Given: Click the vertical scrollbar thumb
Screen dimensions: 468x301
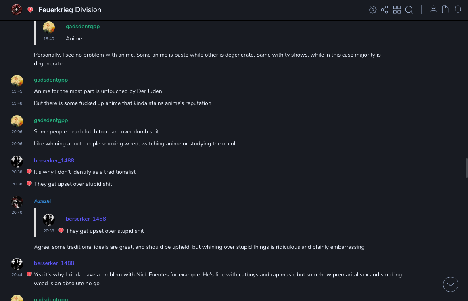Looking at the screenshot, I should (466, 168).
